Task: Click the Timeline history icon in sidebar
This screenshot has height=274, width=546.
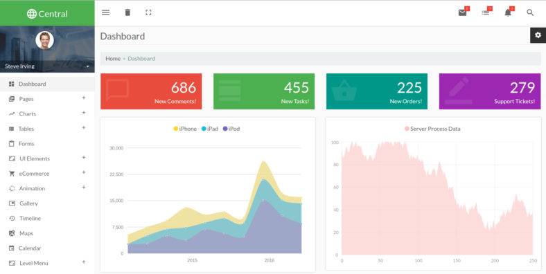Action: pyautogui.click(x=12, y=219)
